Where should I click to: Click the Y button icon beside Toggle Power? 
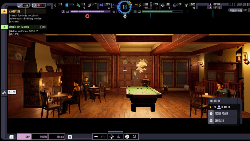pyautogui.click(x=211, y=114)
